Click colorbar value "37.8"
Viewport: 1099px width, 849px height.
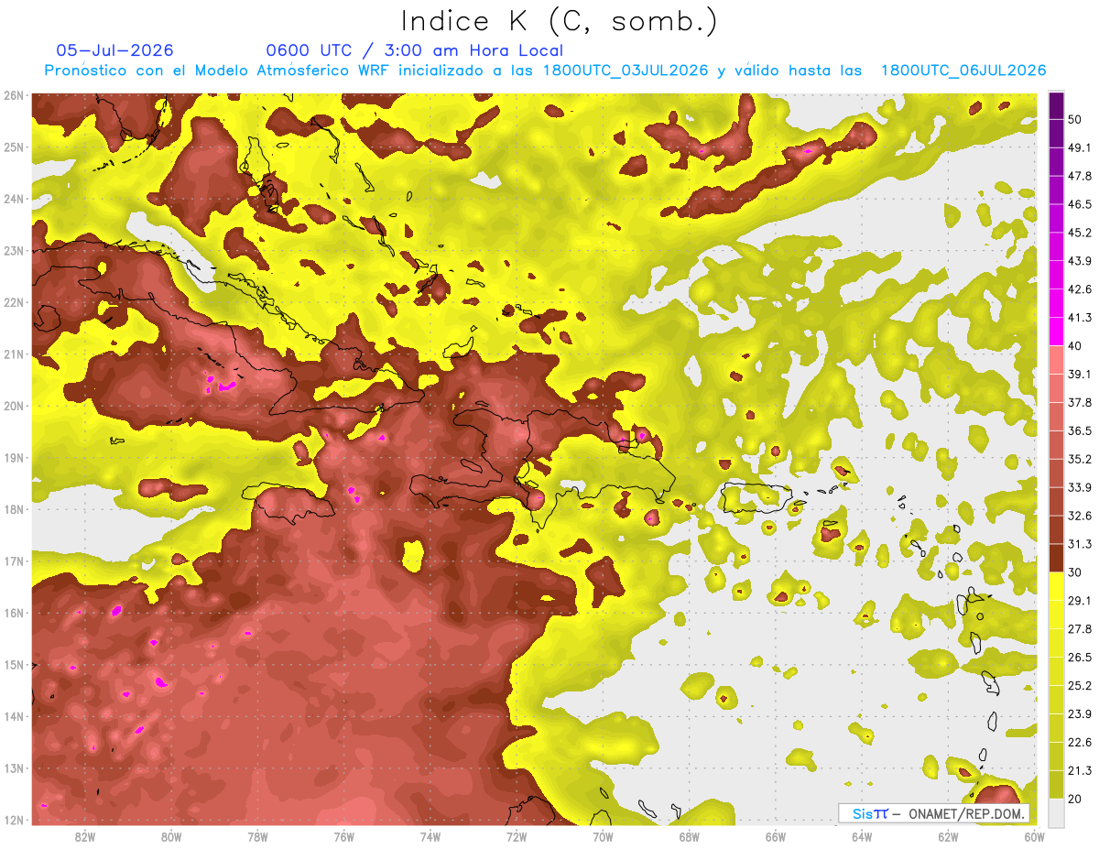[1080, 402]
